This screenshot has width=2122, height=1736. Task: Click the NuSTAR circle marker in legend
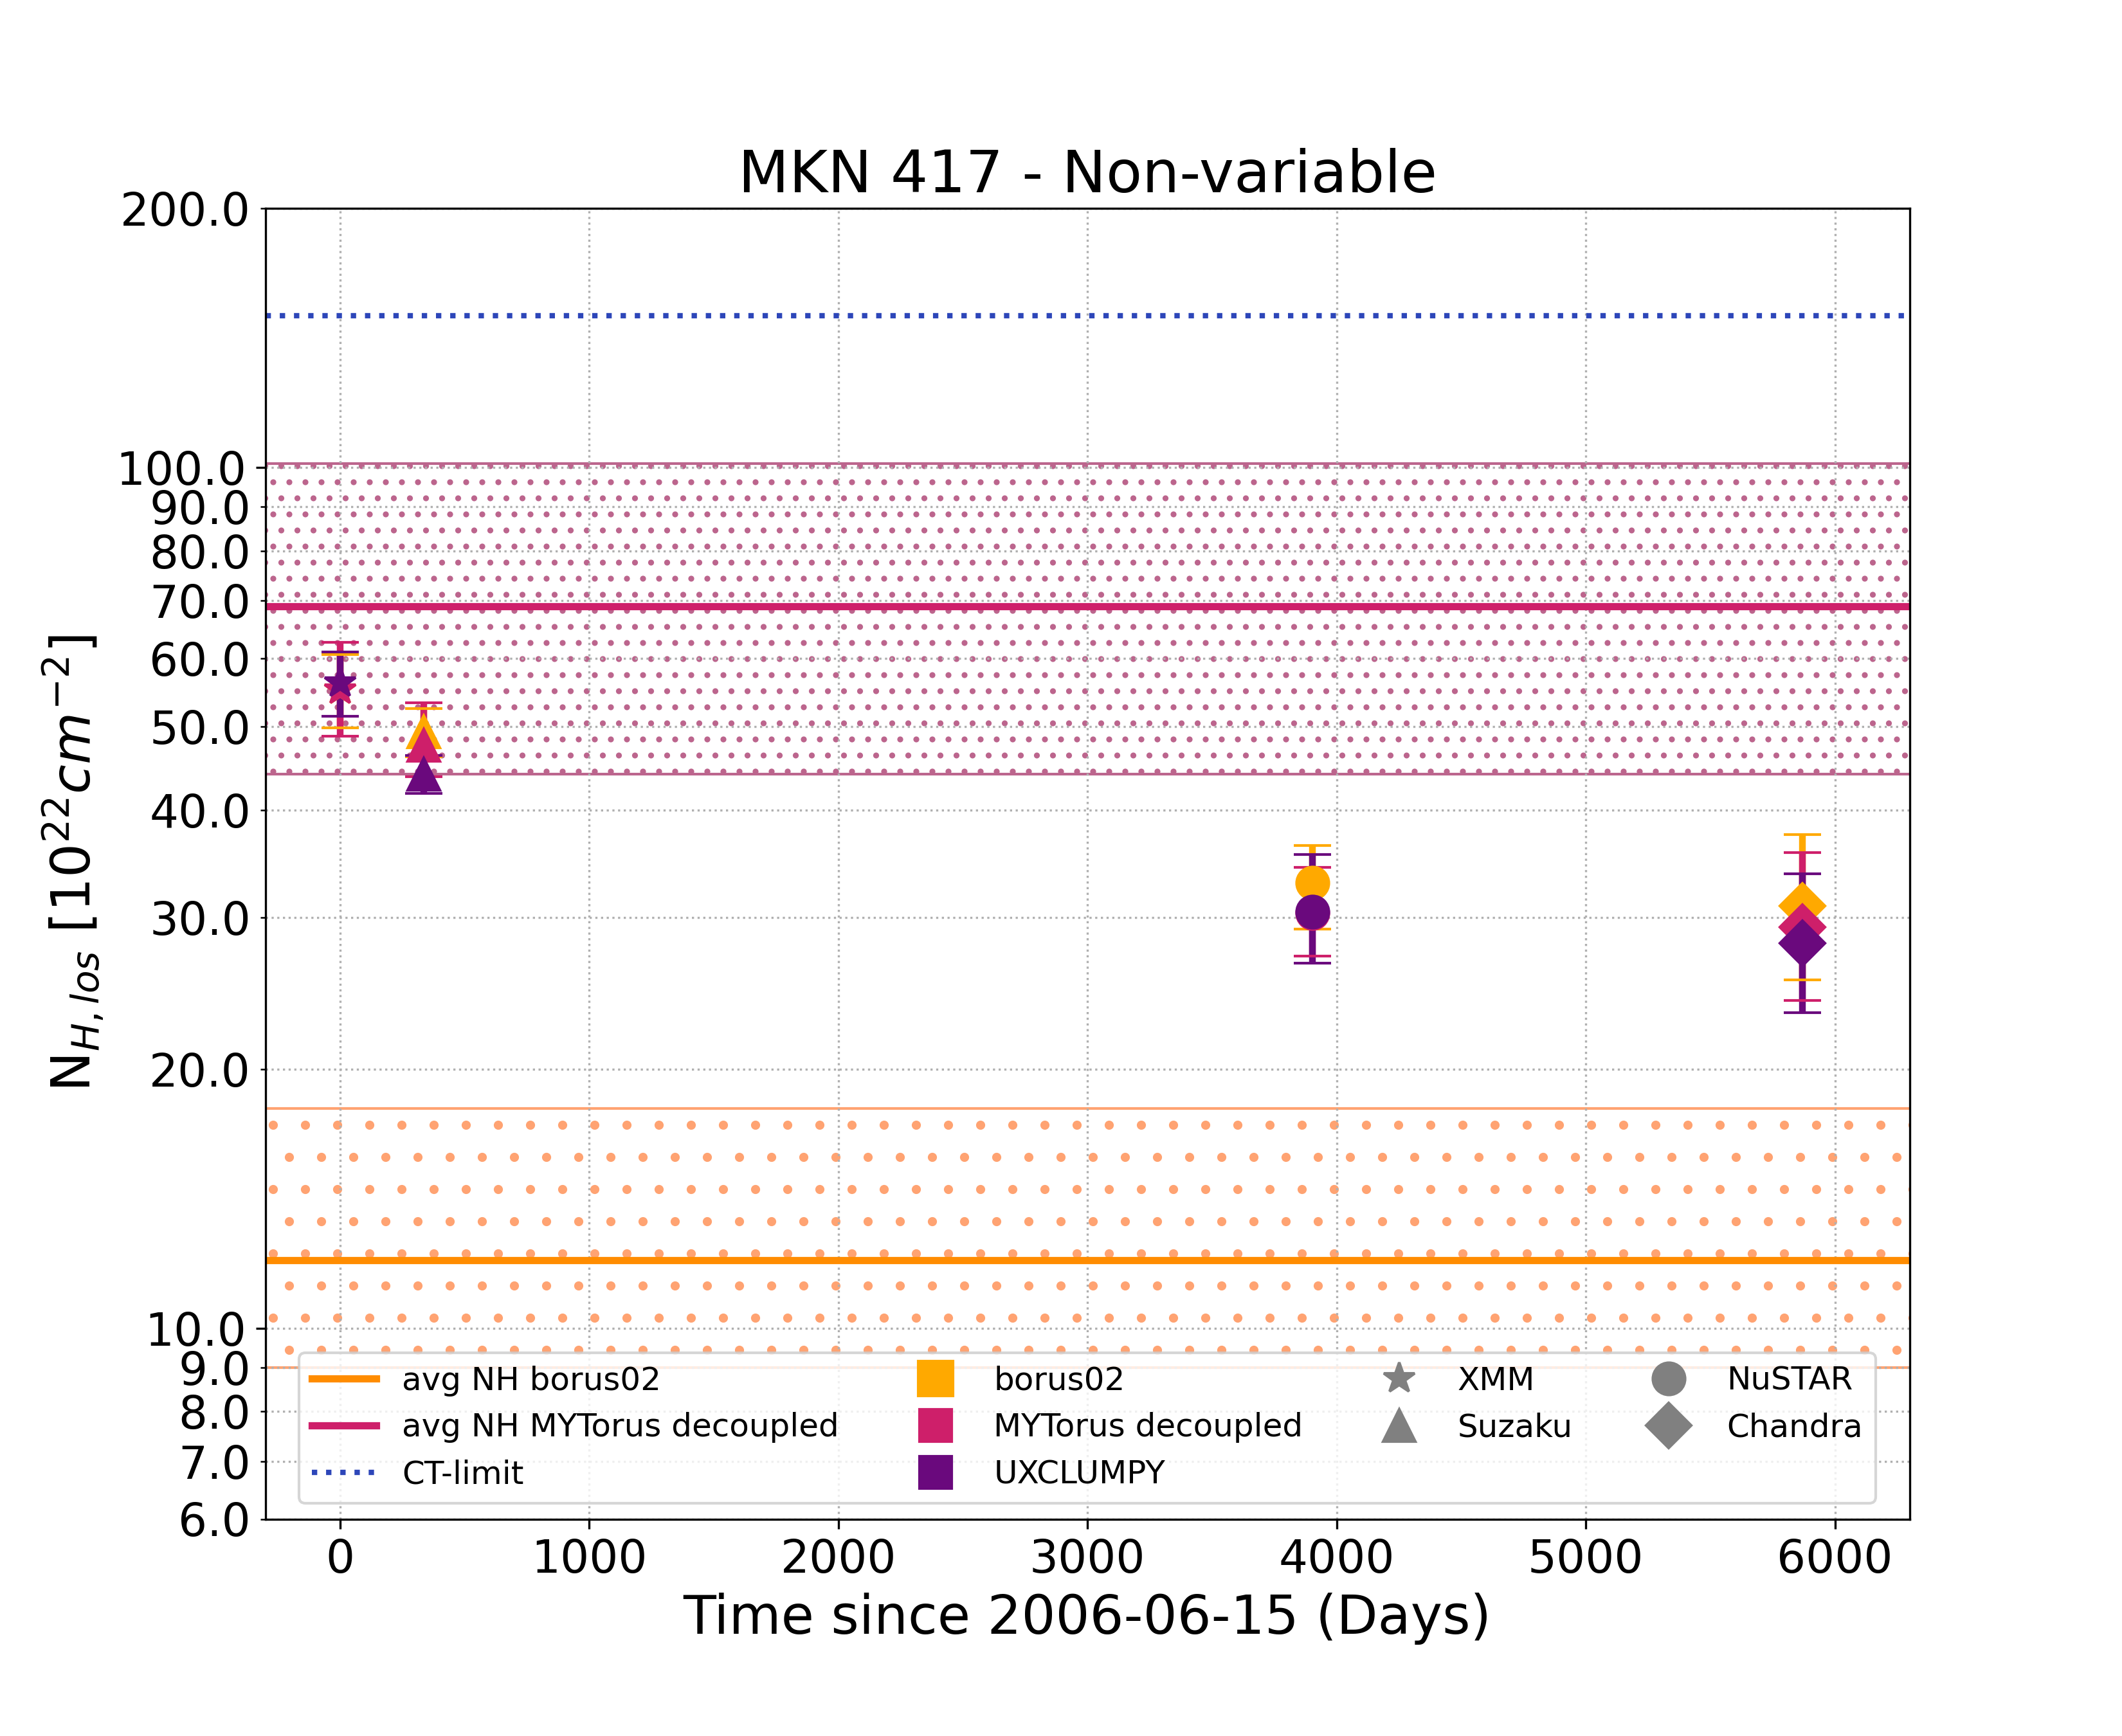(1668, 1379)
